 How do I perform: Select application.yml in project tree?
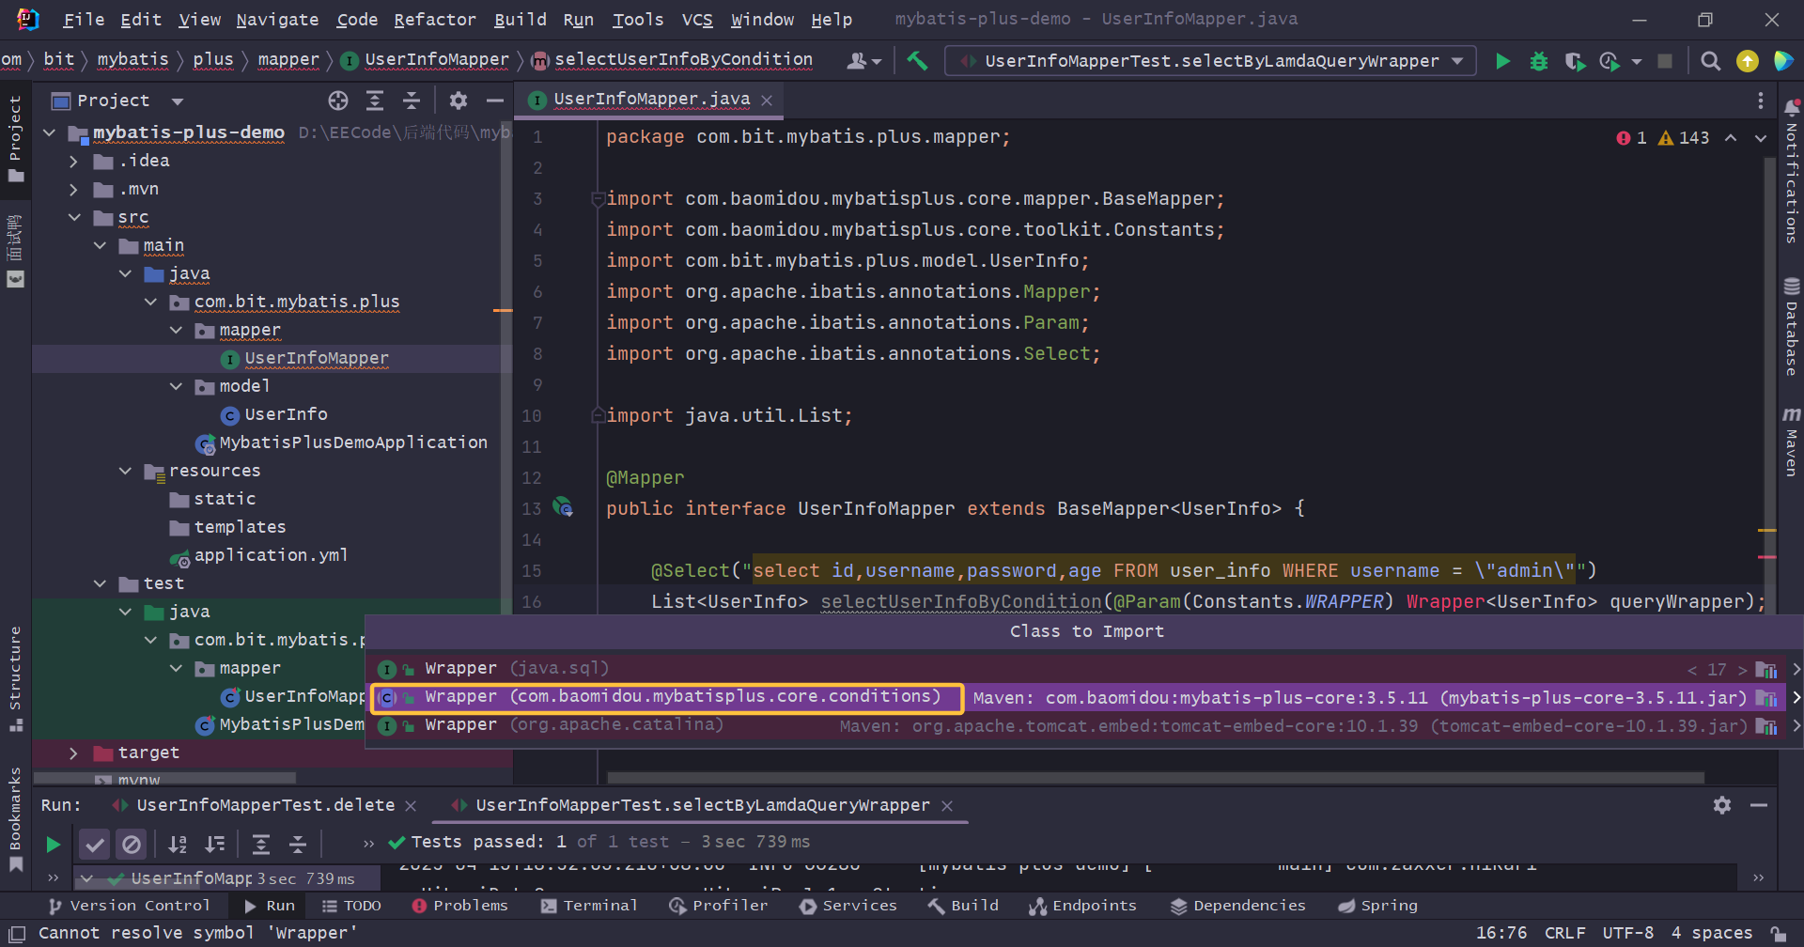click(x=271, y=555)
